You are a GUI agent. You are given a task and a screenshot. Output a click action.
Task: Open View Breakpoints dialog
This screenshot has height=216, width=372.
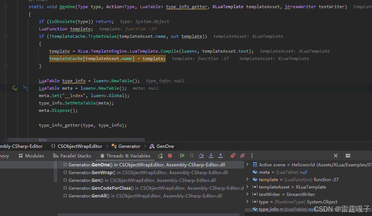coord(233,156)
